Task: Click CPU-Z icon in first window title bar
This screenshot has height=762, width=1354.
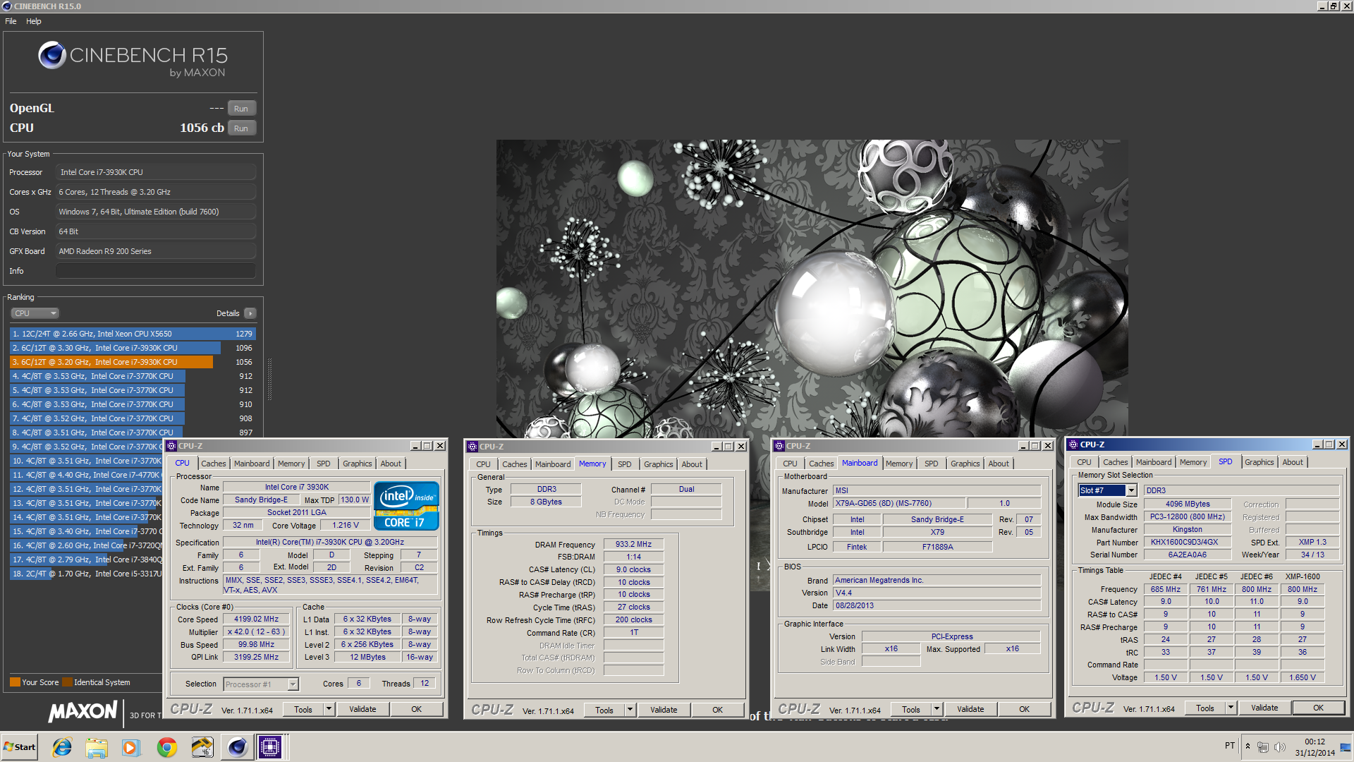Action: (171, 446)
